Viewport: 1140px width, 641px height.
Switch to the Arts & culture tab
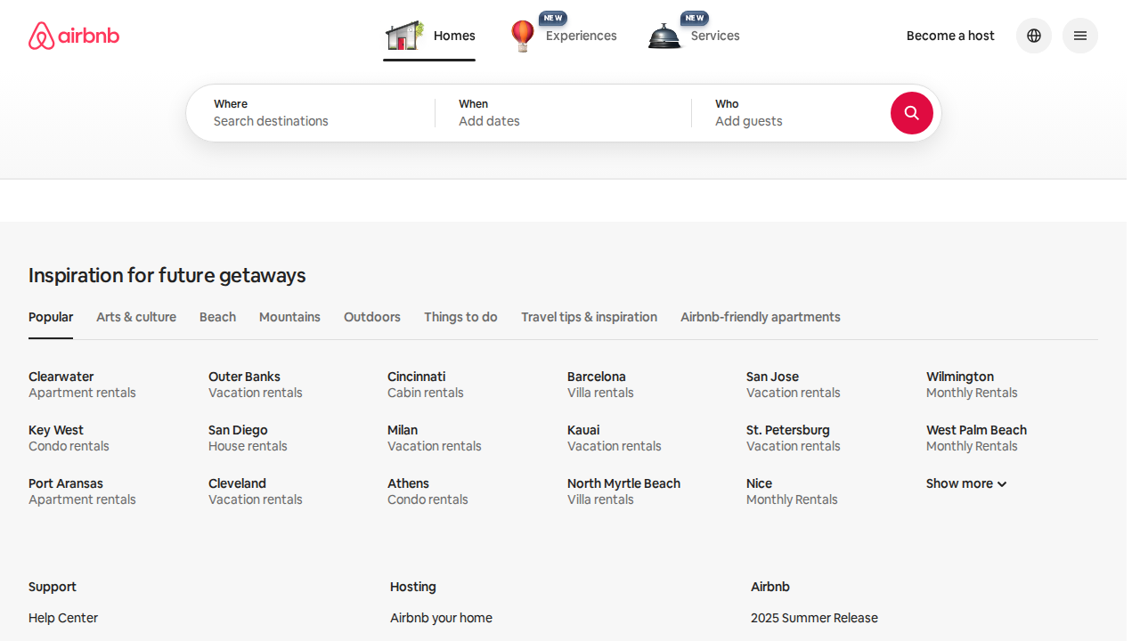click(136, 317)
